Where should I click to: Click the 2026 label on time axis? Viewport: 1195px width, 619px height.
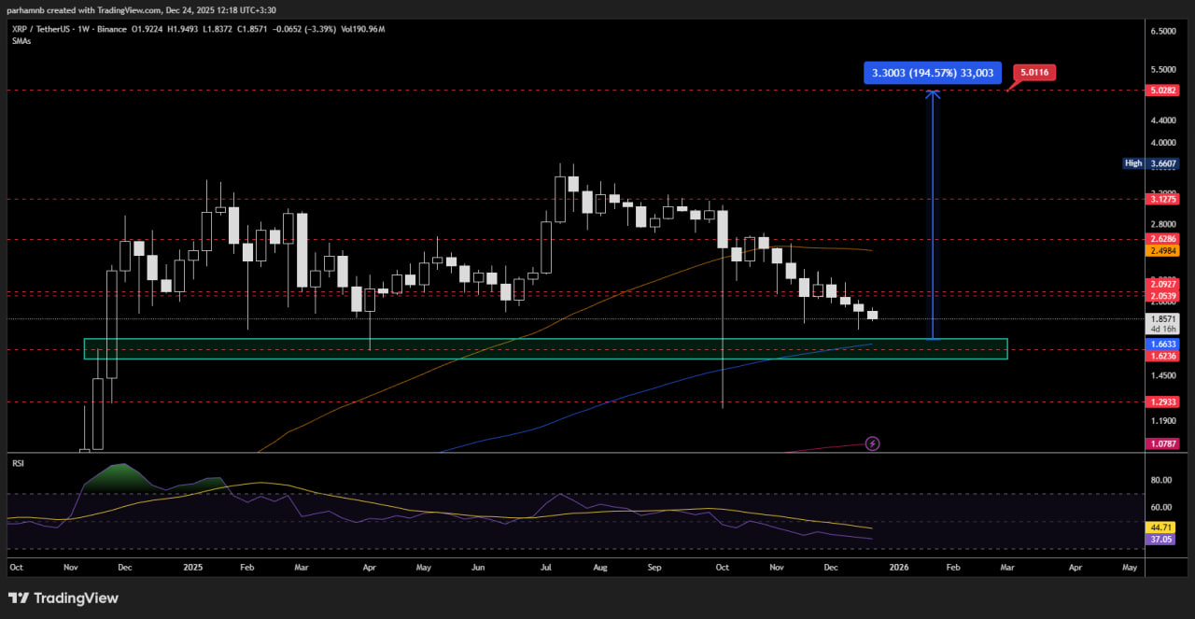click(898, 567)
